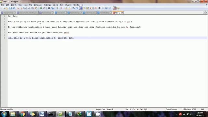Open the Language menu
The height and width of the screenshot is (117, 208).
[38, 5]
